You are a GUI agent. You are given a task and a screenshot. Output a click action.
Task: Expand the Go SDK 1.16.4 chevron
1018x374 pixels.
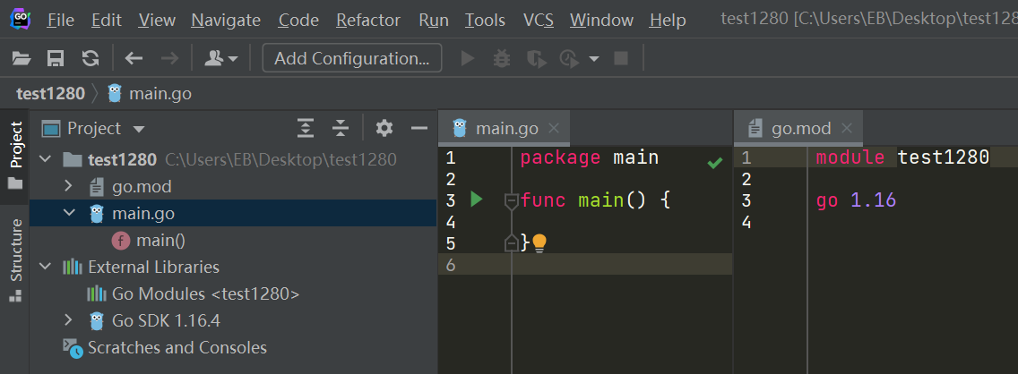coord(68,320)
